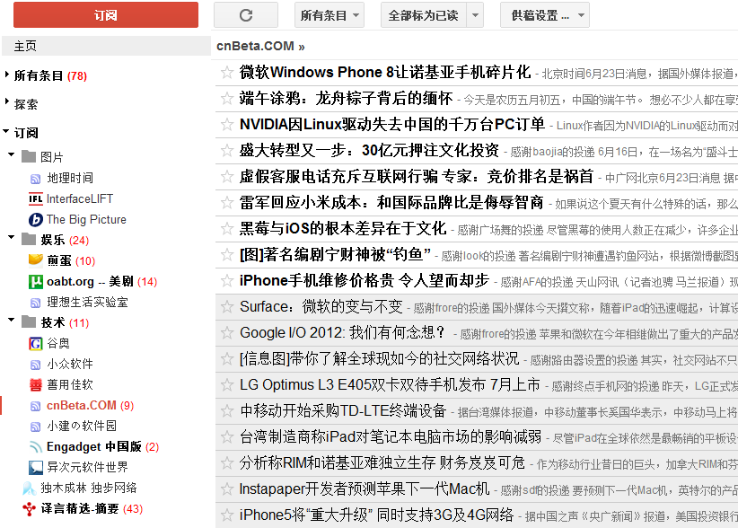The height and width of the screenshot is (528, 738).
Task: Click the 技术 folder icon
Action: pos(29,321)
